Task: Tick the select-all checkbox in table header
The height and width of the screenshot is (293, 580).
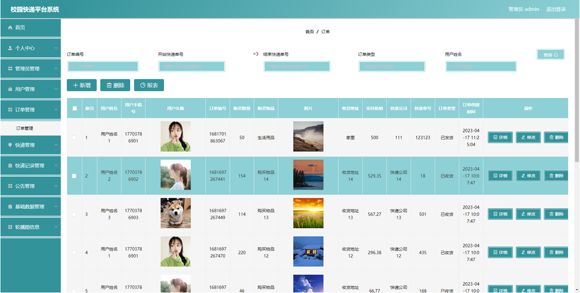Action: pyautogui.click(x=74, y=109)
